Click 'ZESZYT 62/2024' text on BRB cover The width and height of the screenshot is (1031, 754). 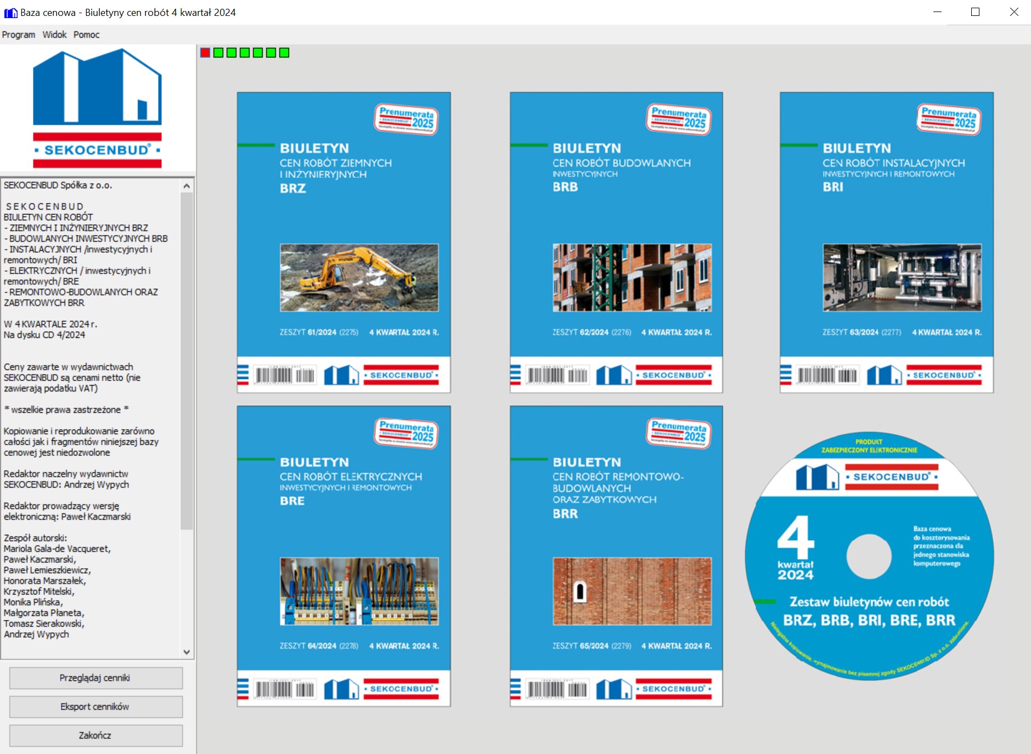point(581,332)
